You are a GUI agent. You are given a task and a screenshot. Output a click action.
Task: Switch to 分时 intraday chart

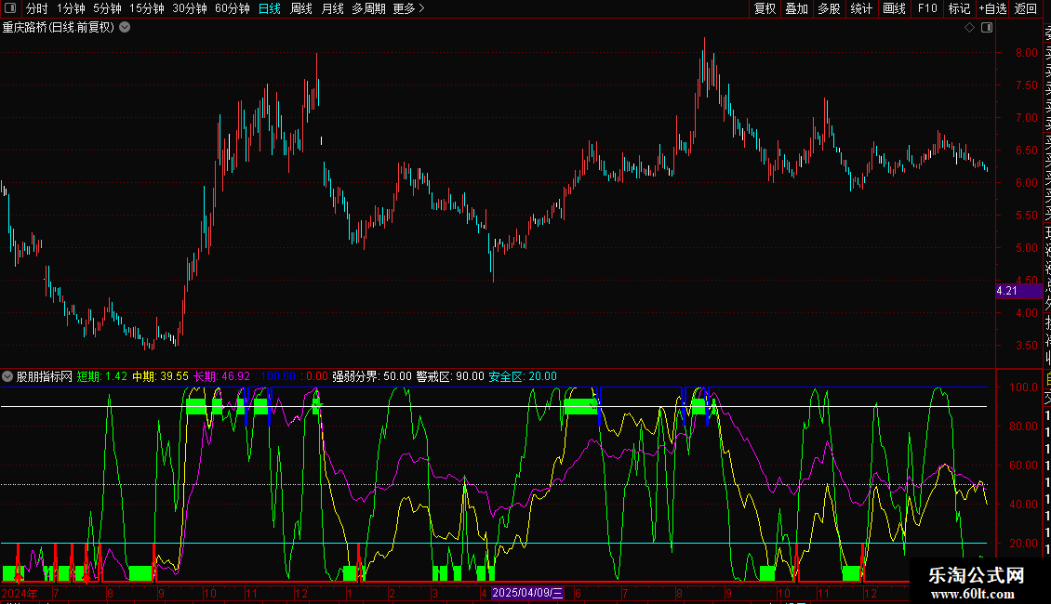pos(37,8)
